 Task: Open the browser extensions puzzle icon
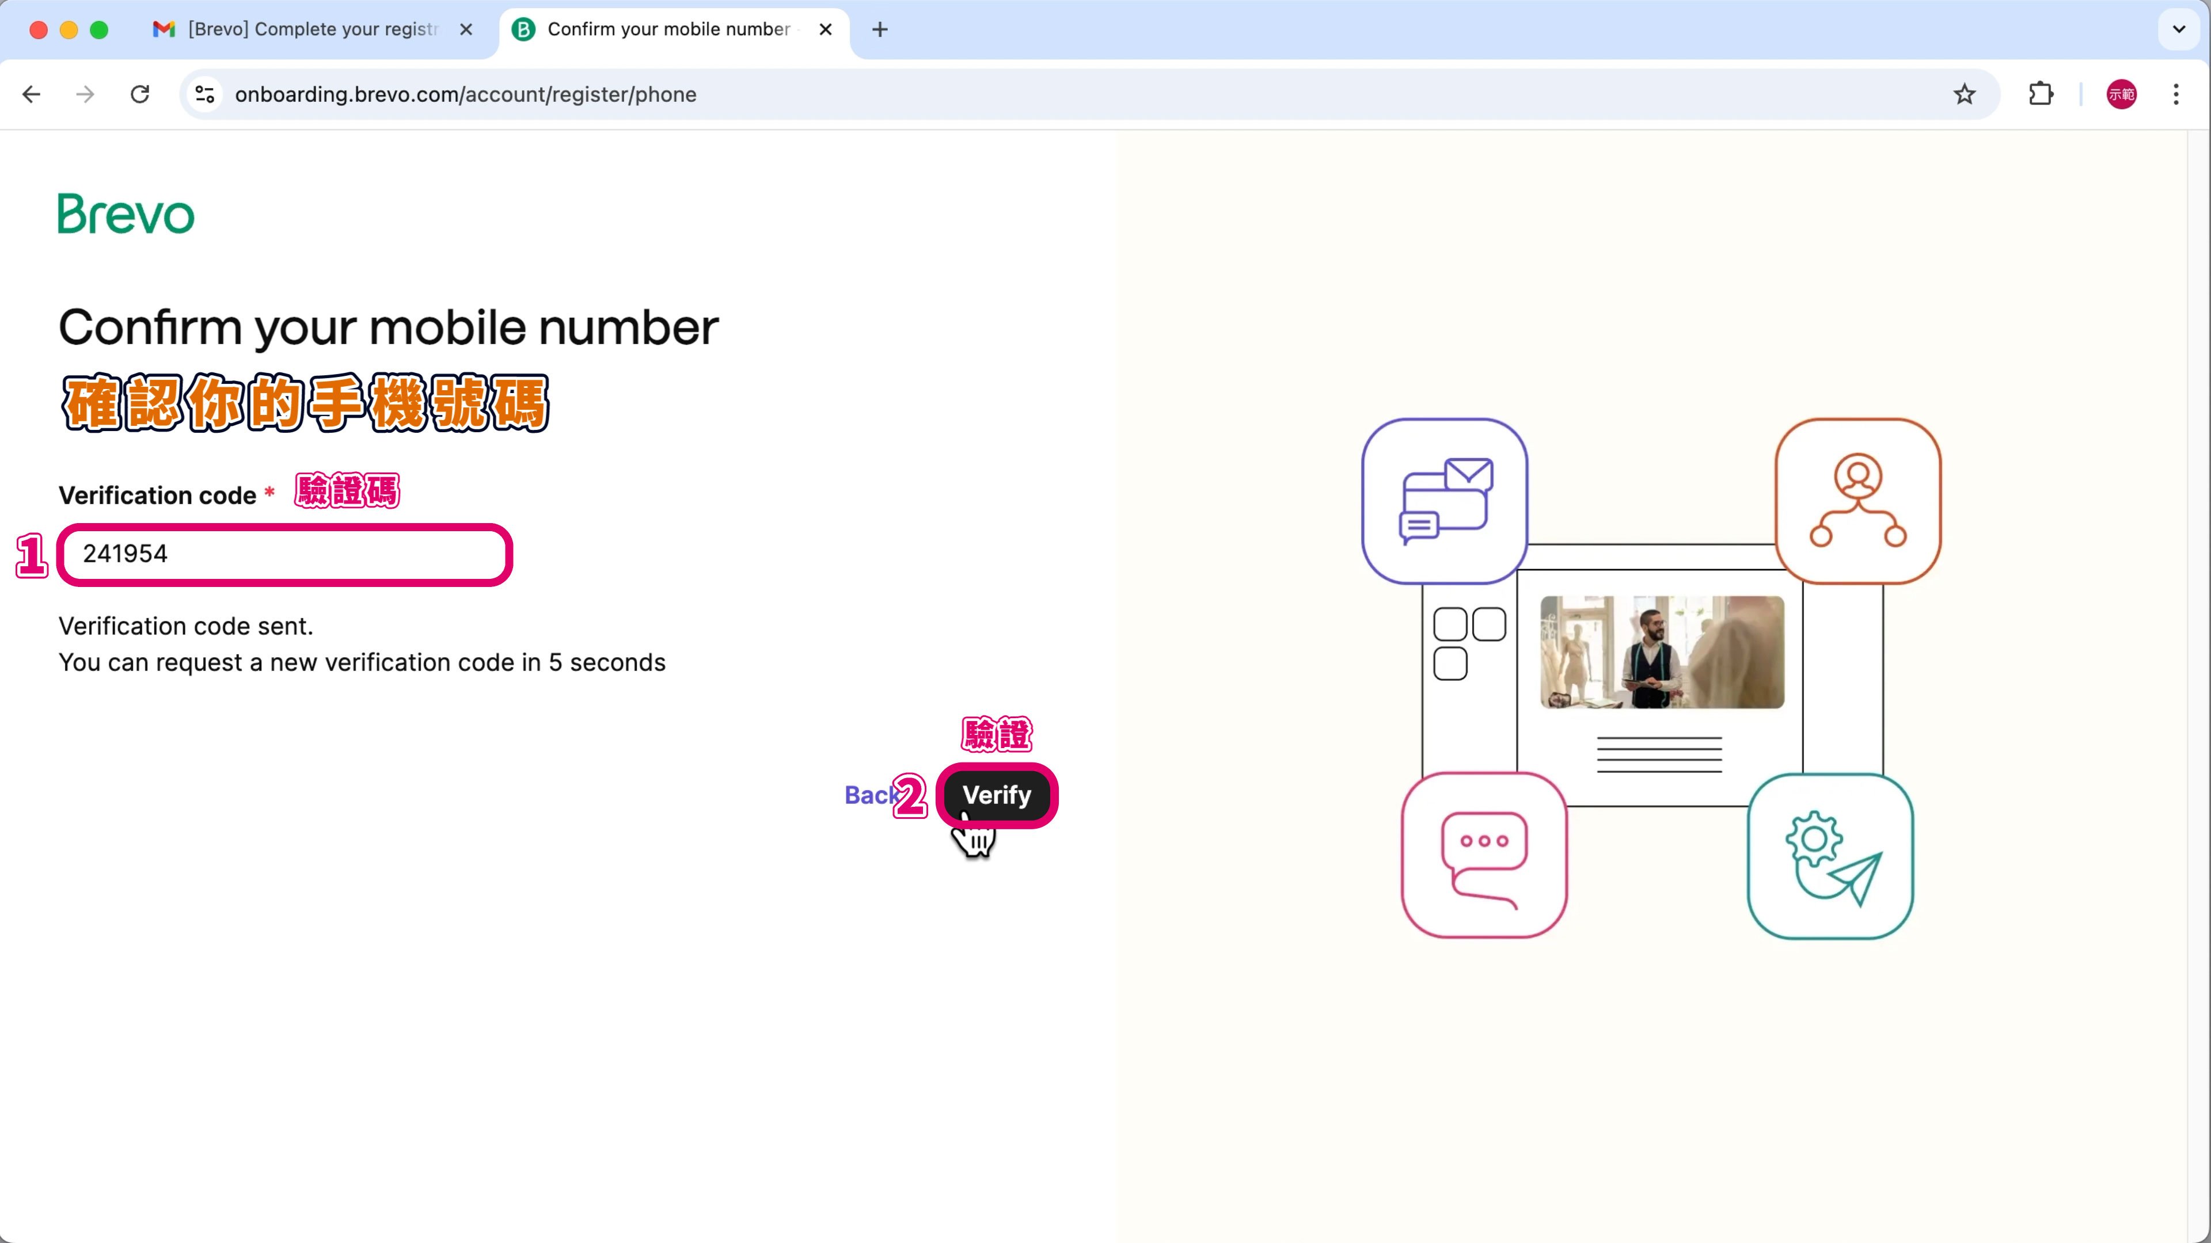(2040, 94)
